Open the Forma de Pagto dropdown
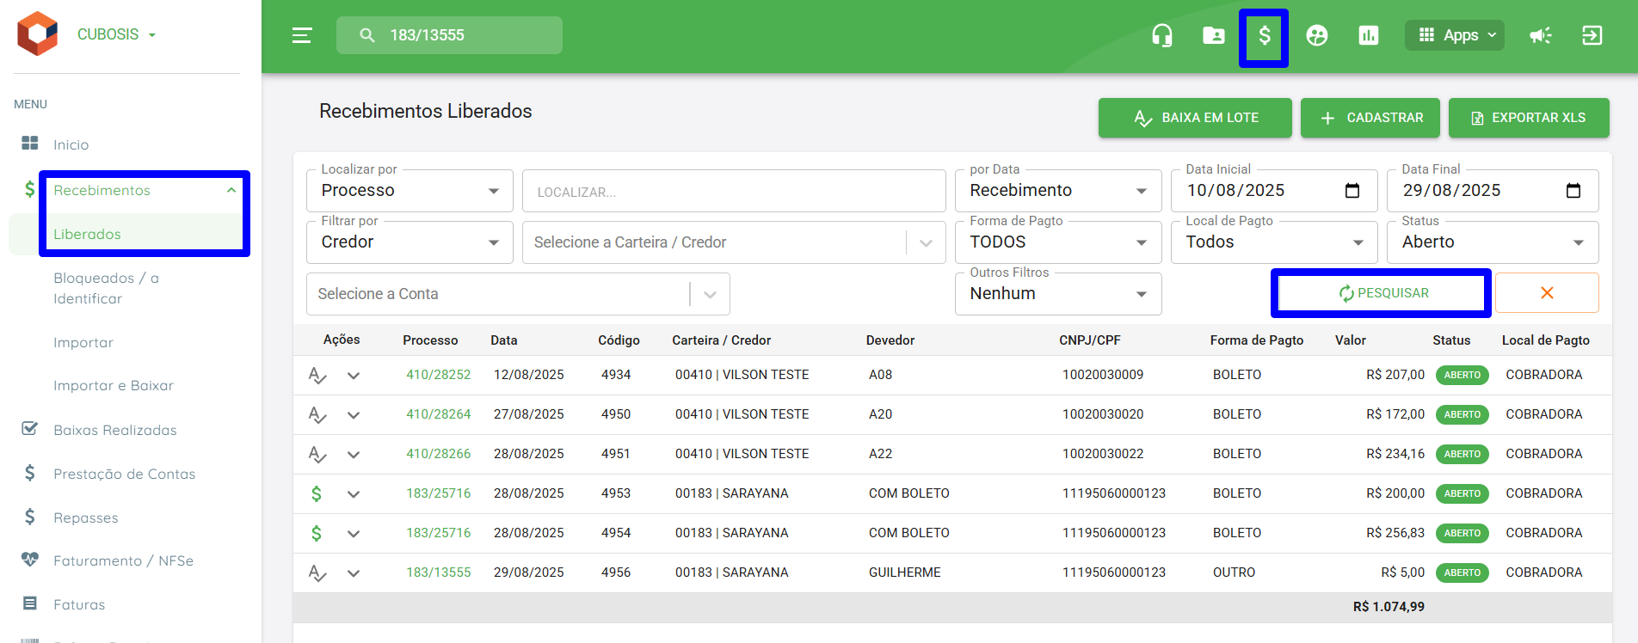The height and width of the screenshot is (643, 1638). tap(1058, 242)
